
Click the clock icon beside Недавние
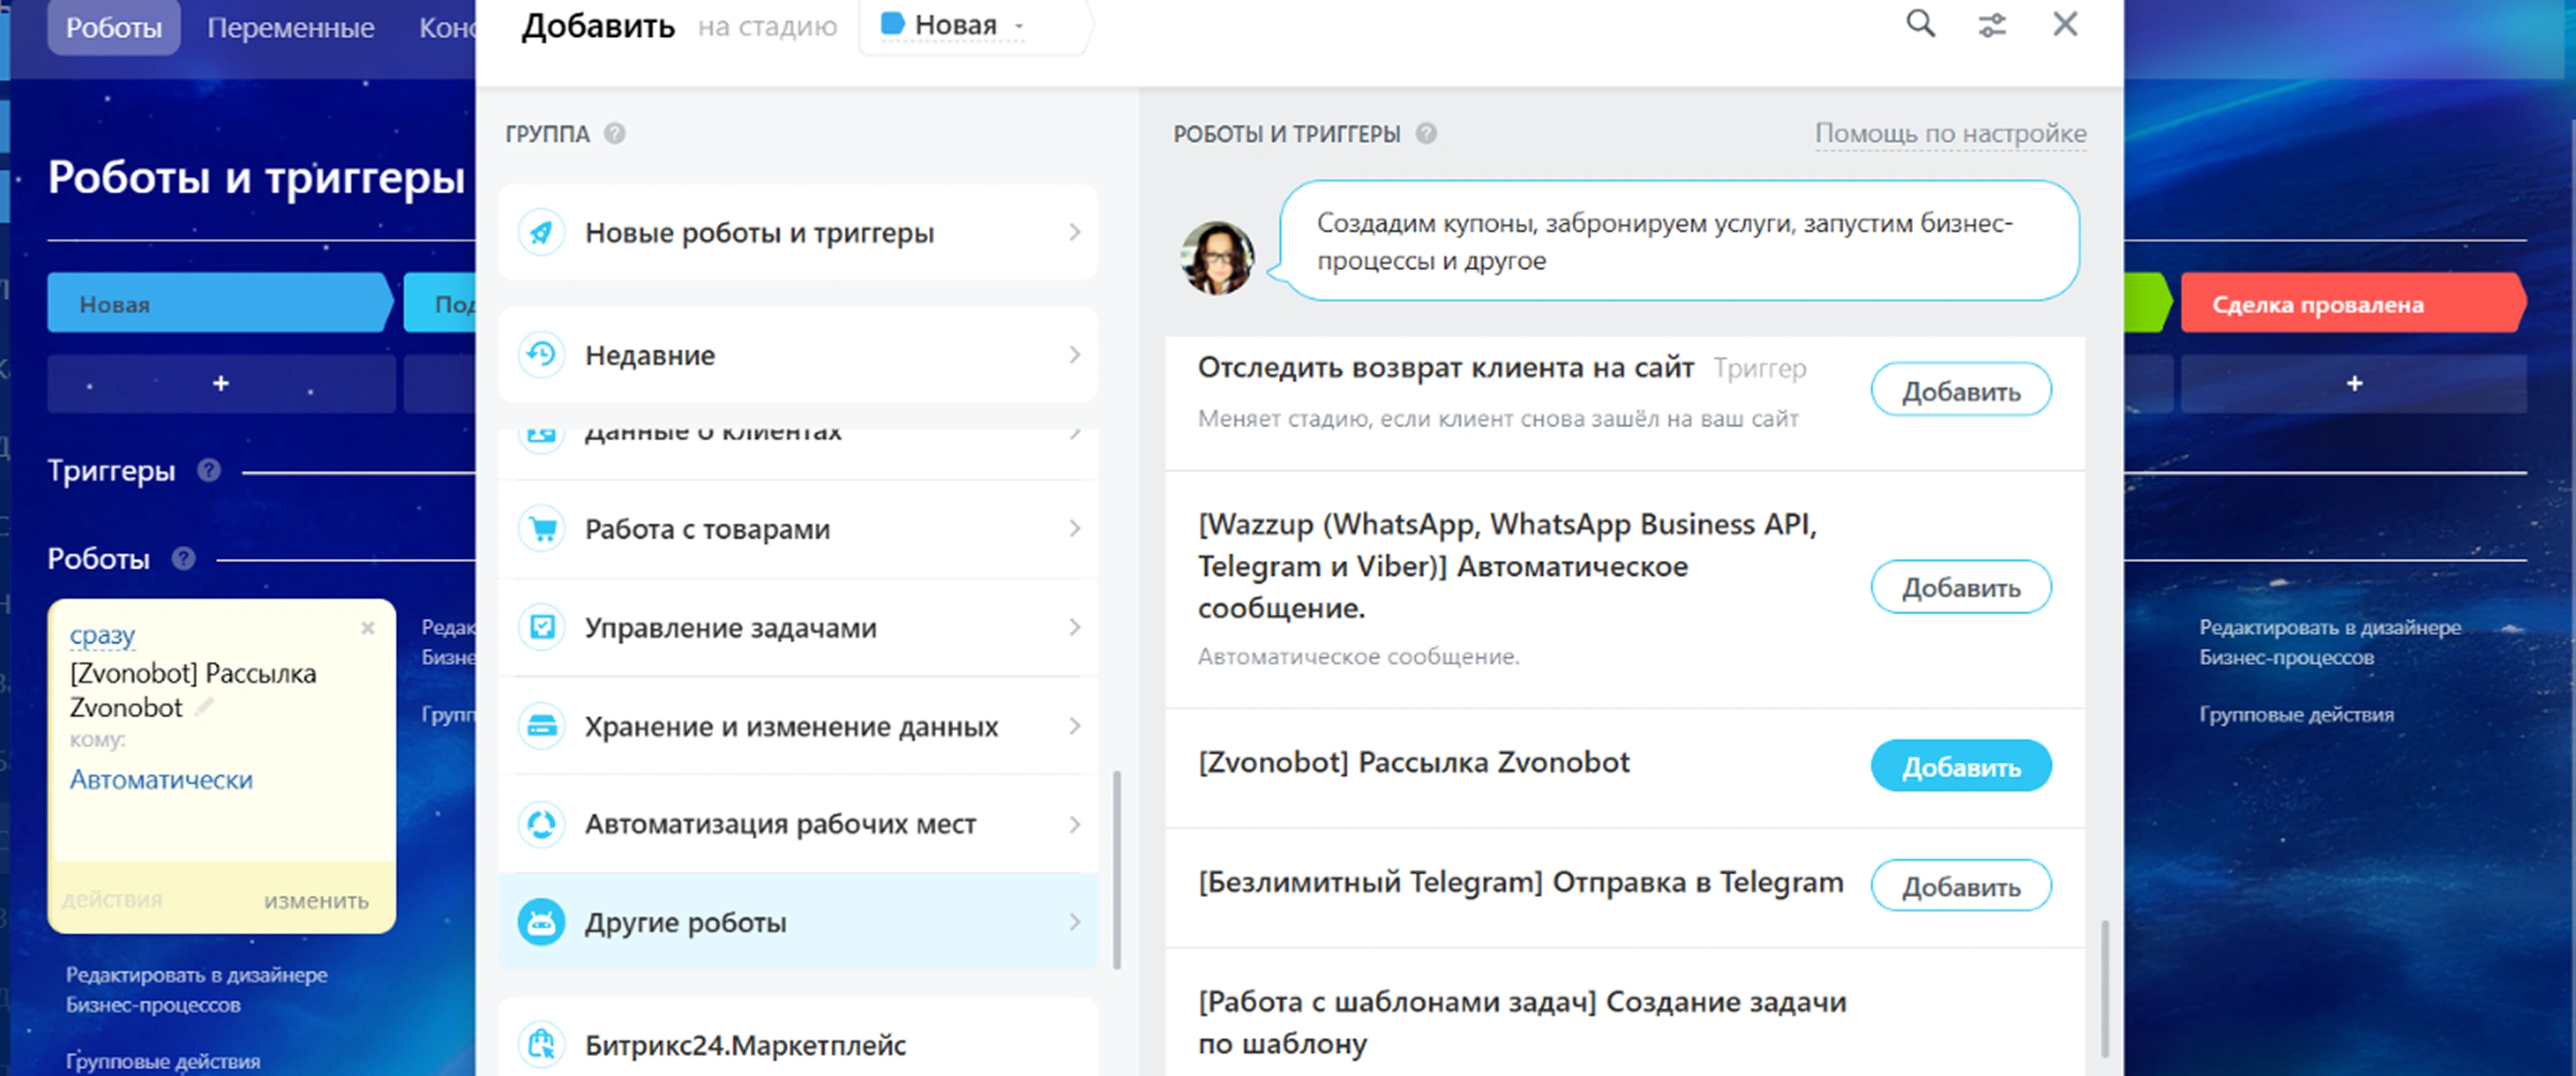point(541,355)
